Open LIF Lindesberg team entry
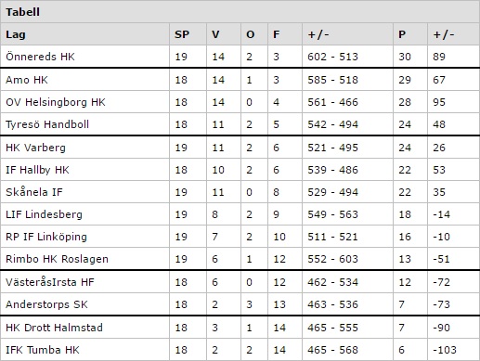Screen dimensions: 480x361 click(x=44, y=214)
